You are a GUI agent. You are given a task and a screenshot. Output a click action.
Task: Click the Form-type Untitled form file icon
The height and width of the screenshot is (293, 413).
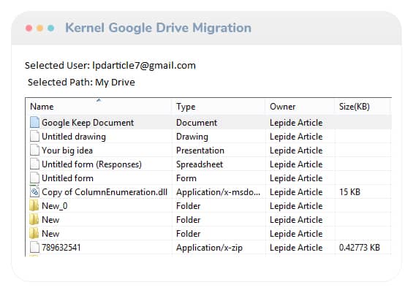coord(34,178)
